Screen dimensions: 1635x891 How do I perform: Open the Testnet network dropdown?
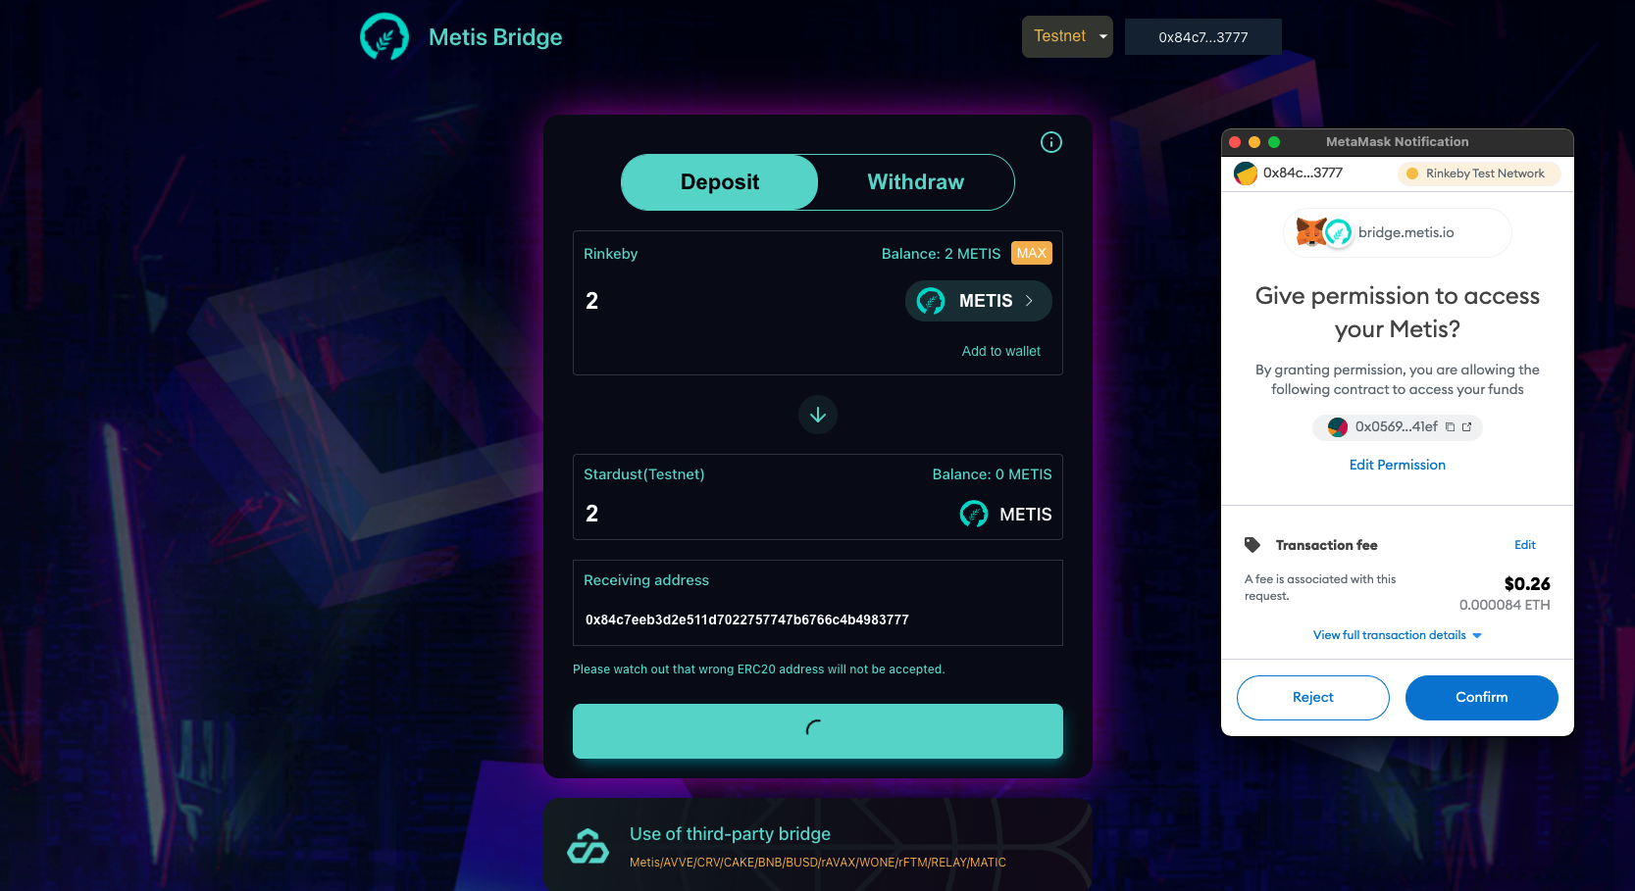point(1067,36)
